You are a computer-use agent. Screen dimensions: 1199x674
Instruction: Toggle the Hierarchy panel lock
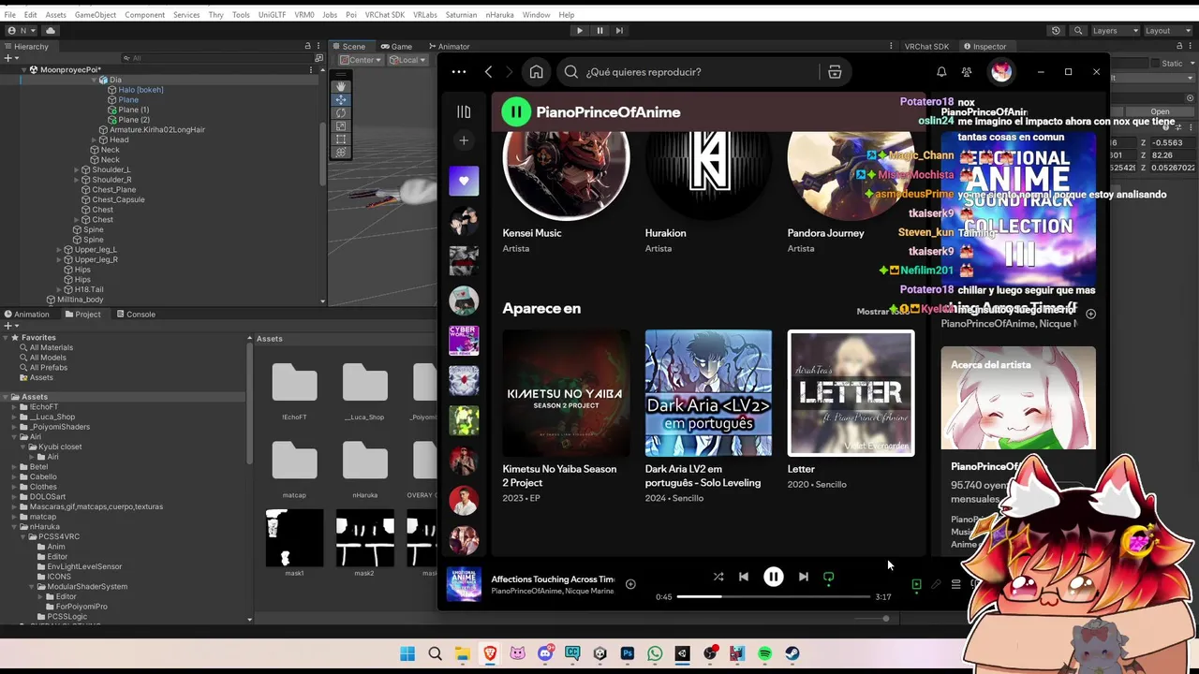click(x=307, y=46)
